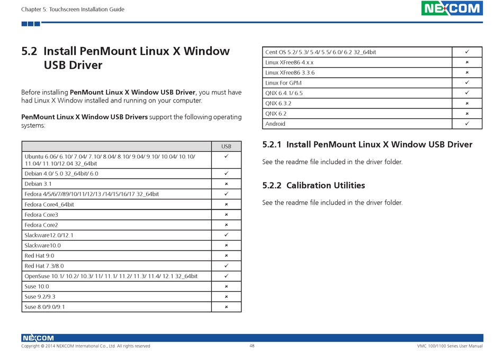Click the check mark for Debian 4.0/5.0

226,173
